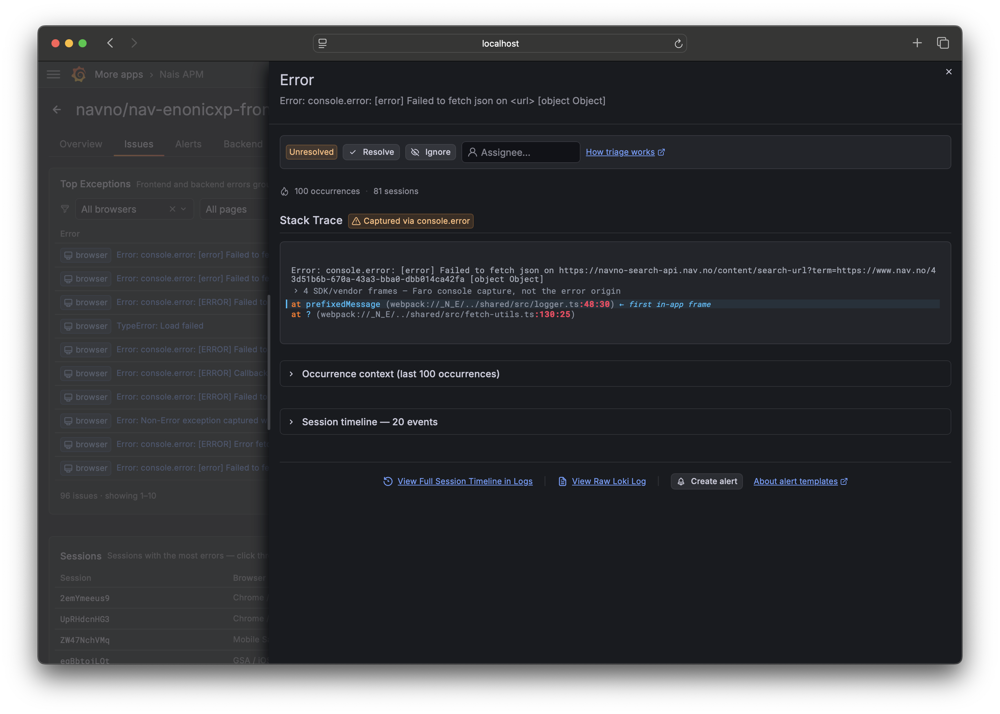The height and width of the screenshot is (714, 1000).
Task: Click the person icon in Assignee field
Action: (x=472, y=152)
